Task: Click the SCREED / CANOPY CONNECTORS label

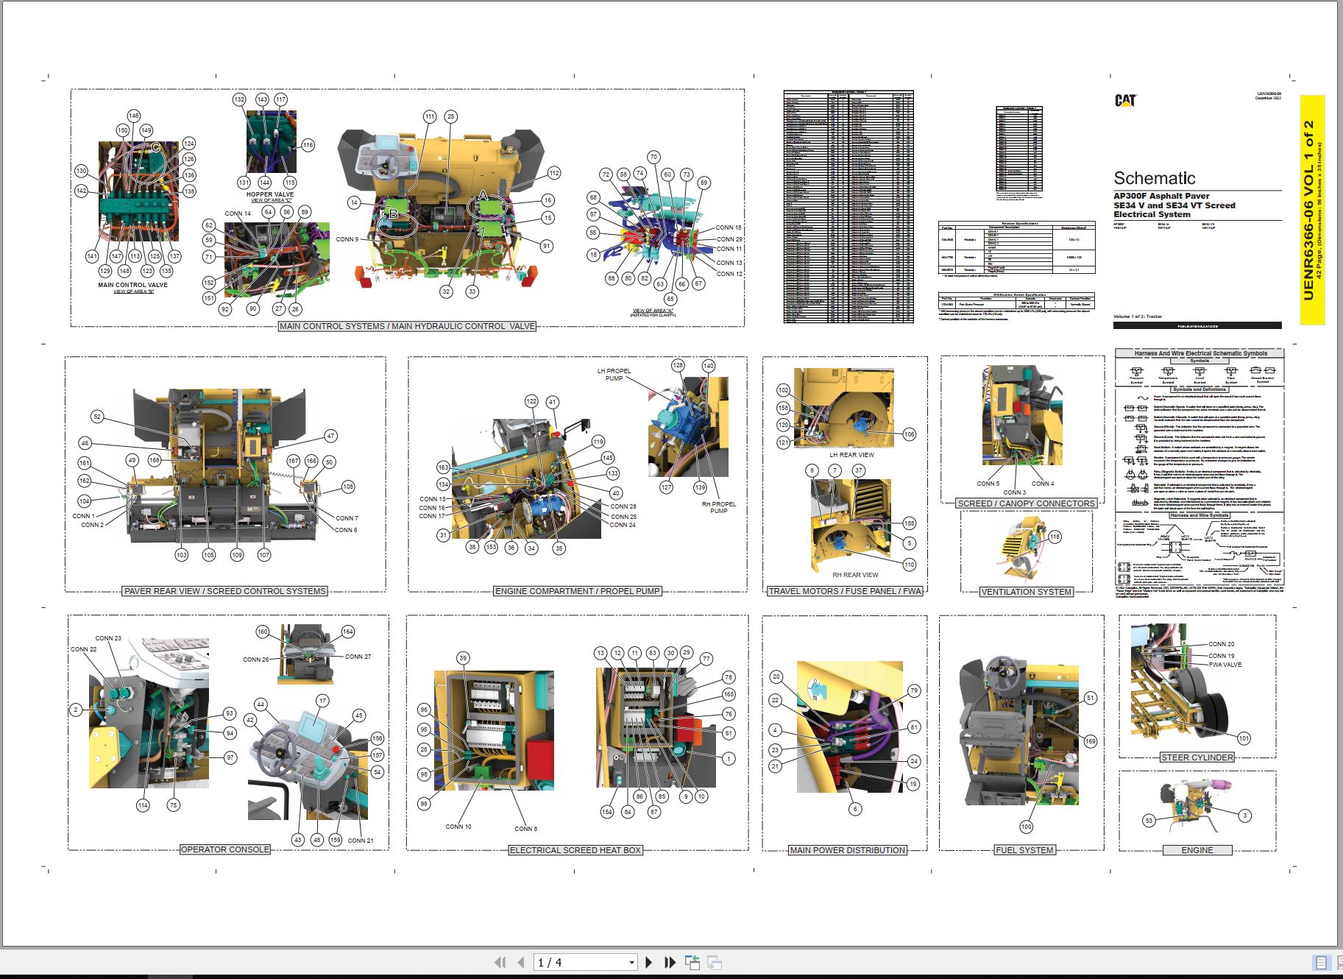Action: [x=1026, y=503]
